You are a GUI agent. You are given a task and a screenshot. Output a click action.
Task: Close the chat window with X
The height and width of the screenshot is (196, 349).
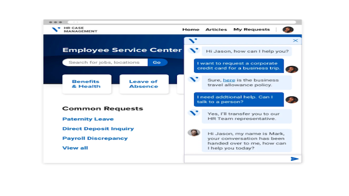tap(295, 40)
